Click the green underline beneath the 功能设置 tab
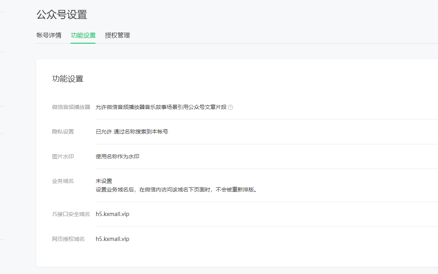438x274 pixels. pos(83,43)
